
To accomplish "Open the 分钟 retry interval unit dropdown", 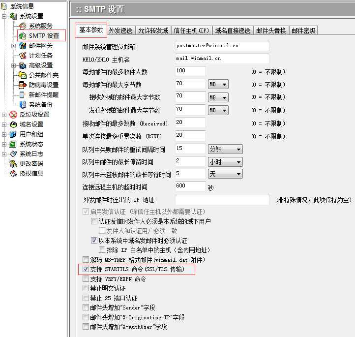I will (225, 149).
